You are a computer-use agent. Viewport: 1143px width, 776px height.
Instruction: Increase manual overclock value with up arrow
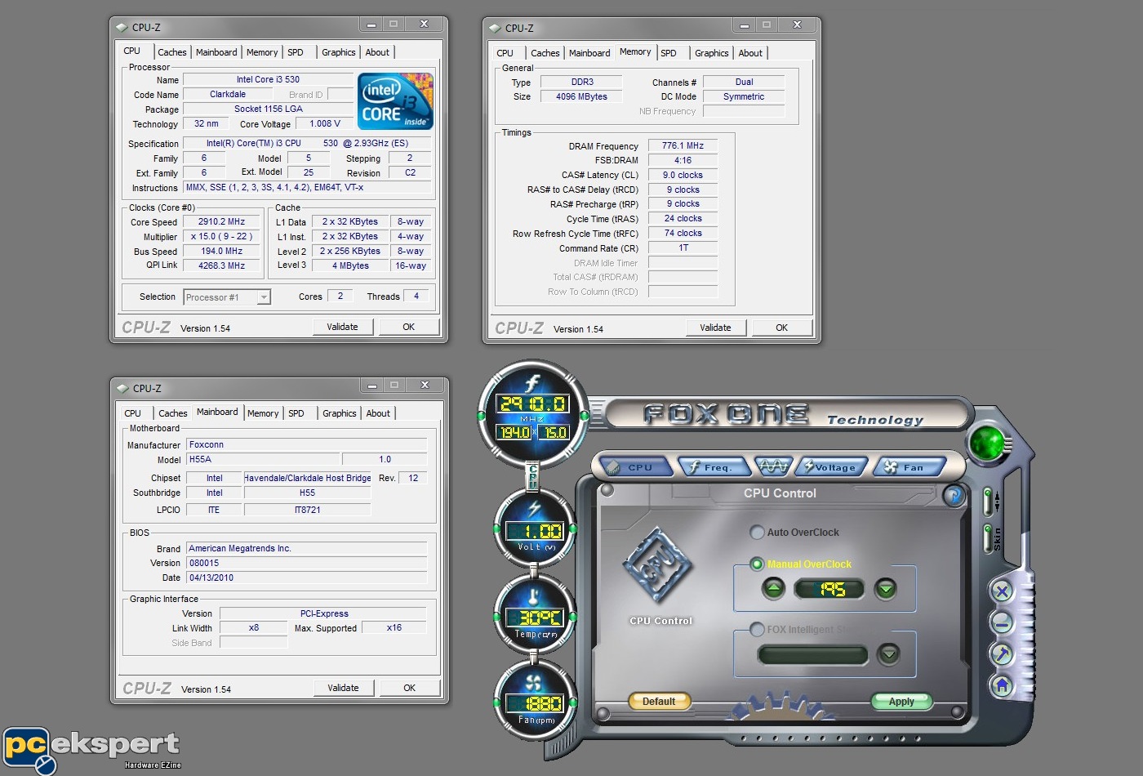pyautogui.click(x=773, y=588)
